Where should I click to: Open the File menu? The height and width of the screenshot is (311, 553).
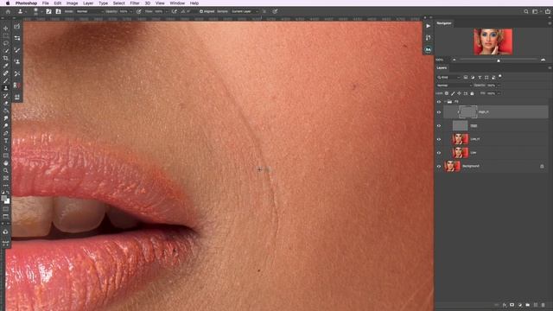click(x=46, y=3)
